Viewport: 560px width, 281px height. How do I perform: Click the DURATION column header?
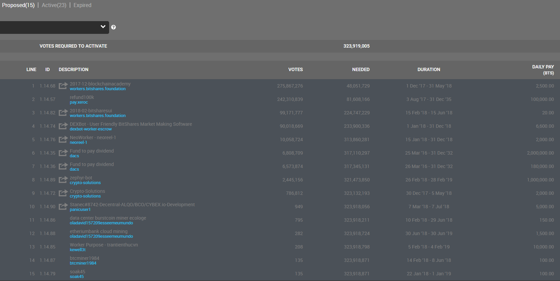pyautogui.click(x=429, y=69)
